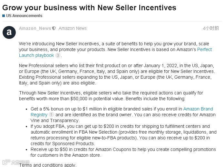Click the watermark logo overlay

point(15,162)
